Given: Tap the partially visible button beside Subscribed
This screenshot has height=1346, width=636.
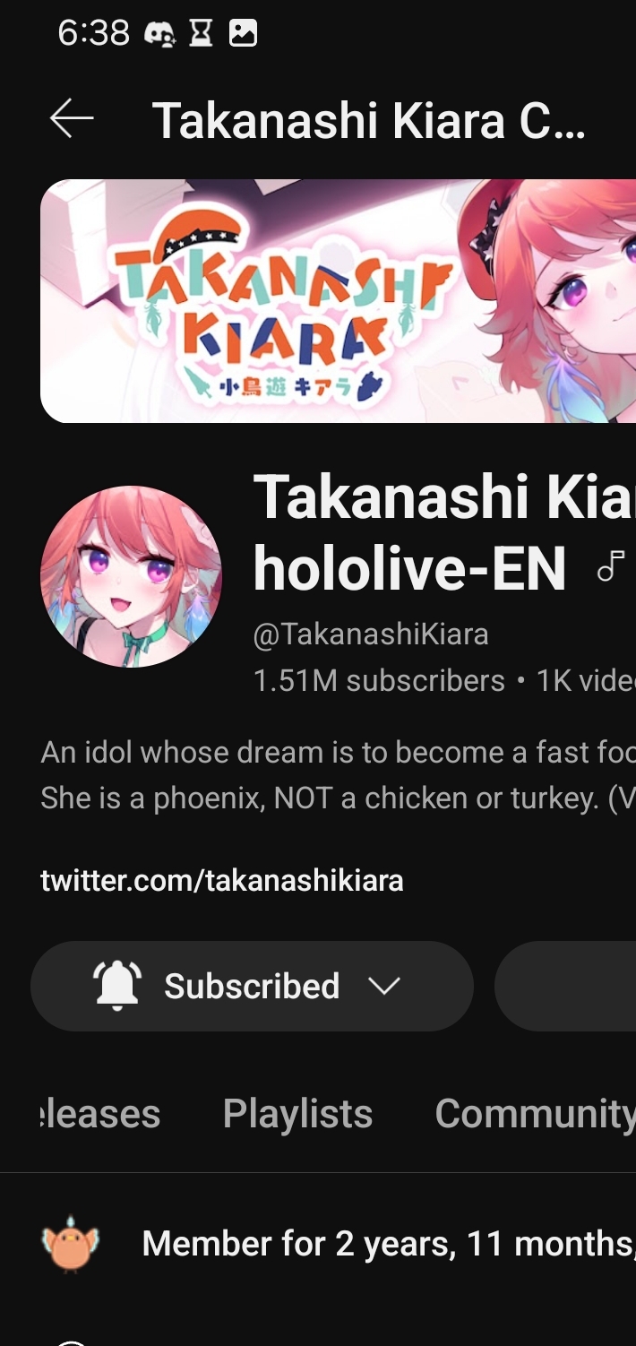Looking at the screenshot, I should click(x=565, y=986).
